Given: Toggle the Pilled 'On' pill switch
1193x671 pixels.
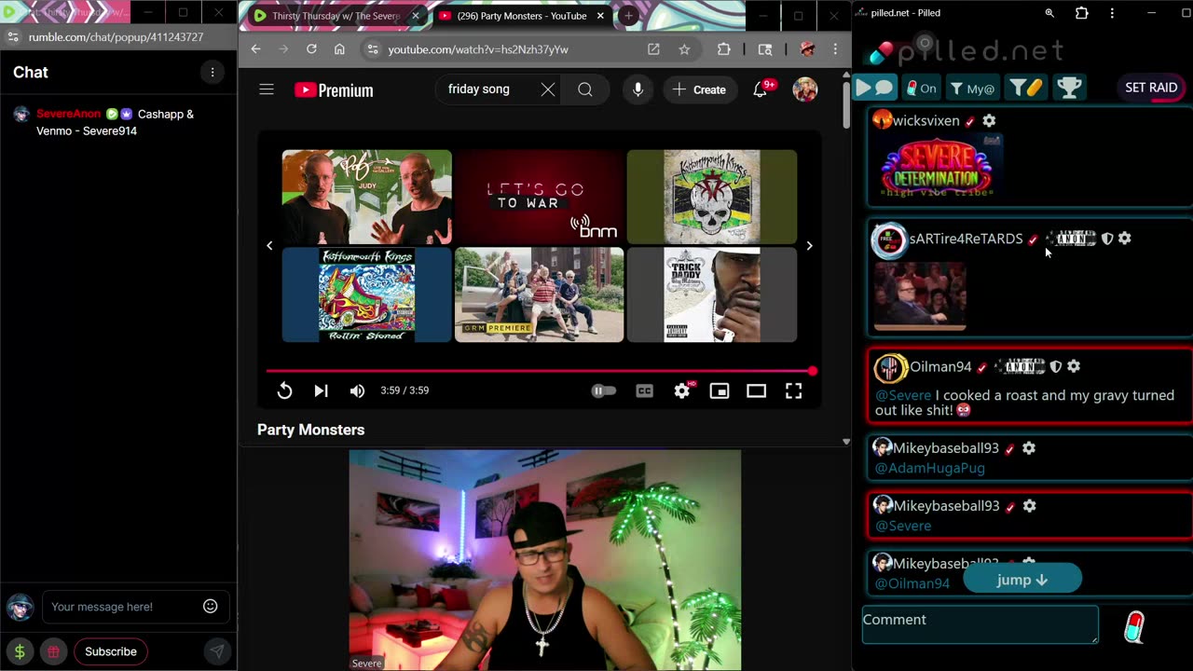Looking at the screenshot, I should (921, 88).
